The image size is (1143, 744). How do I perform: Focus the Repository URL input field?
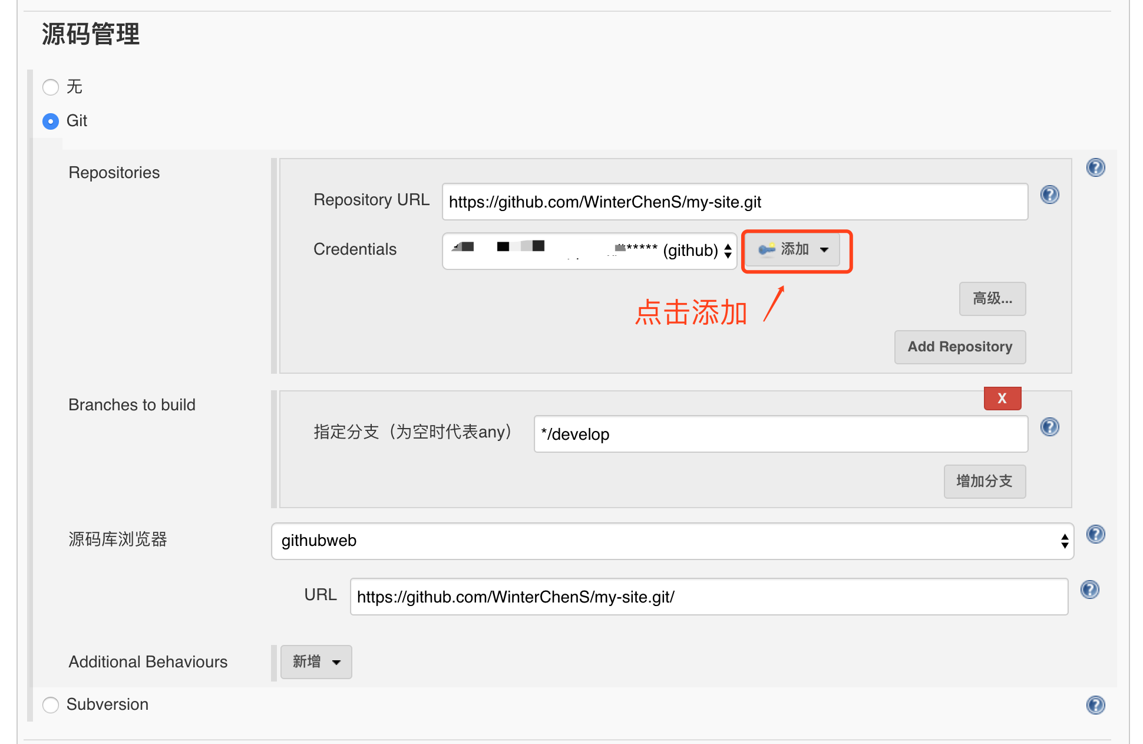pyautogui.click(x=734, y=202)
